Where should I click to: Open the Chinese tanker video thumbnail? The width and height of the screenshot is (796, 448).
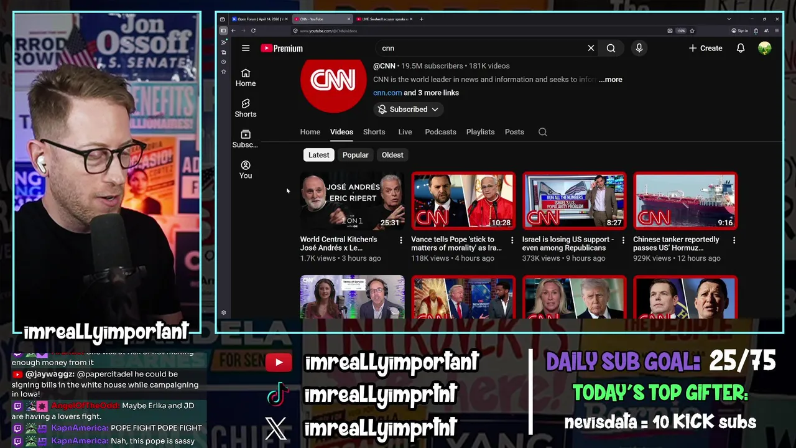point(685,200)
